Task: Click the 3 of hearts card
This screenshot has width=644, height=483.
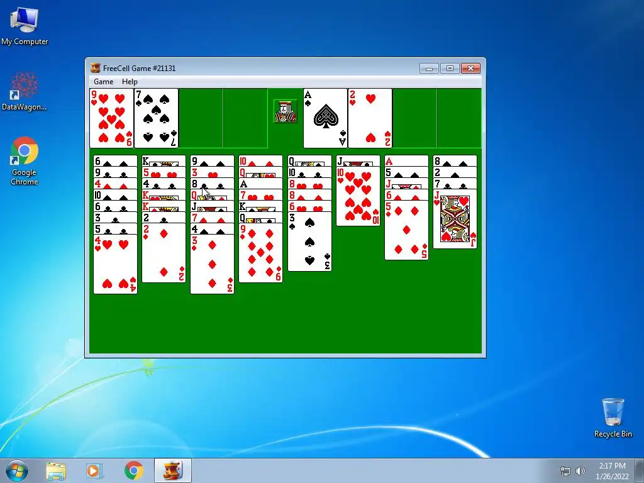Action: point(213,172)
